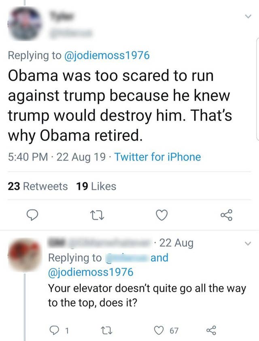Retweet the elevator reply tweet
259x341 pixels.
click(x=106, y=330)
